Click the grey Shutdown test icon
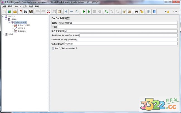Viewport: 181px width, 113px height. point(100,11)
